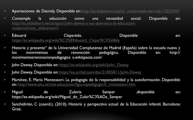Click the text 'Martínez, E. María Montessori'
193x120 pixels.
point(38,80)
